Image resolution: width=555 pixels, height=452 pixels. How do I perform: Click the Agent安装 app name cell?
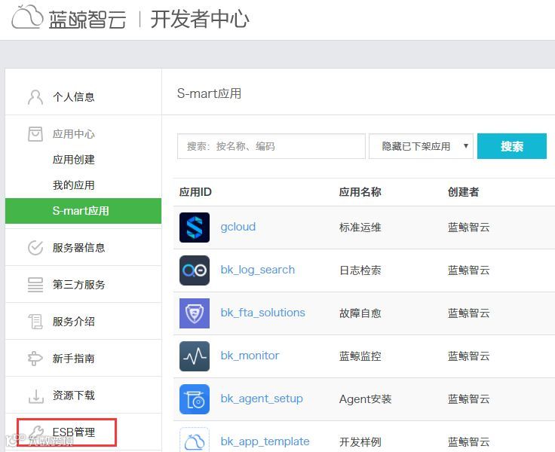pyautogui.click(x=365, y=399)
